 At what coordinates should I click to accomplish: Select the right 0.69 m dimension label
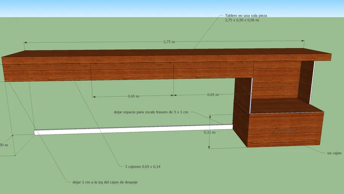(213, 95)
